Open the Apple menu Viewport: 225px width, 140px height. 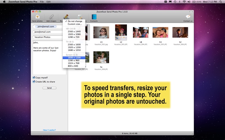(4, 2)
